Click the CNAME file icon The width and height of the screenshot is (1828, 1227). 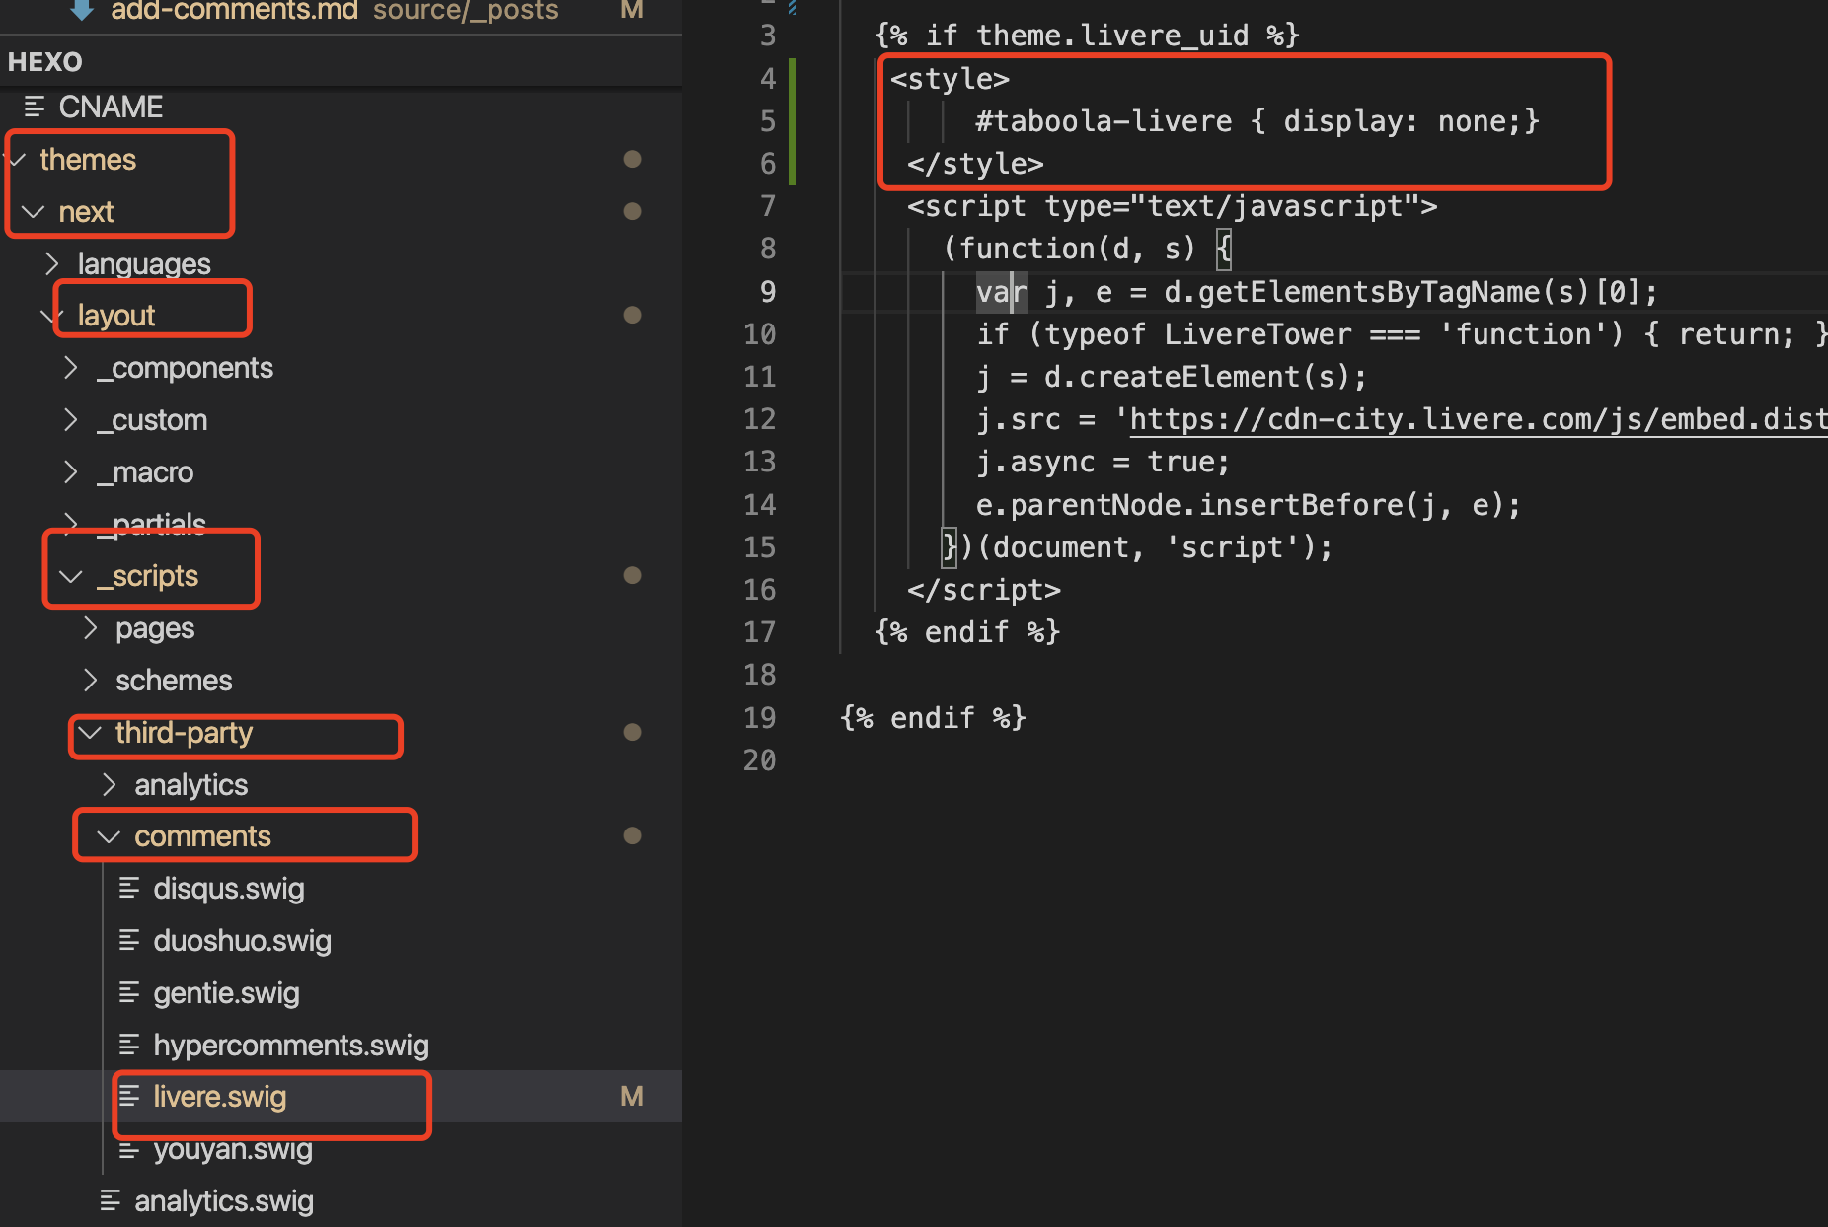[x=35, y=107]
